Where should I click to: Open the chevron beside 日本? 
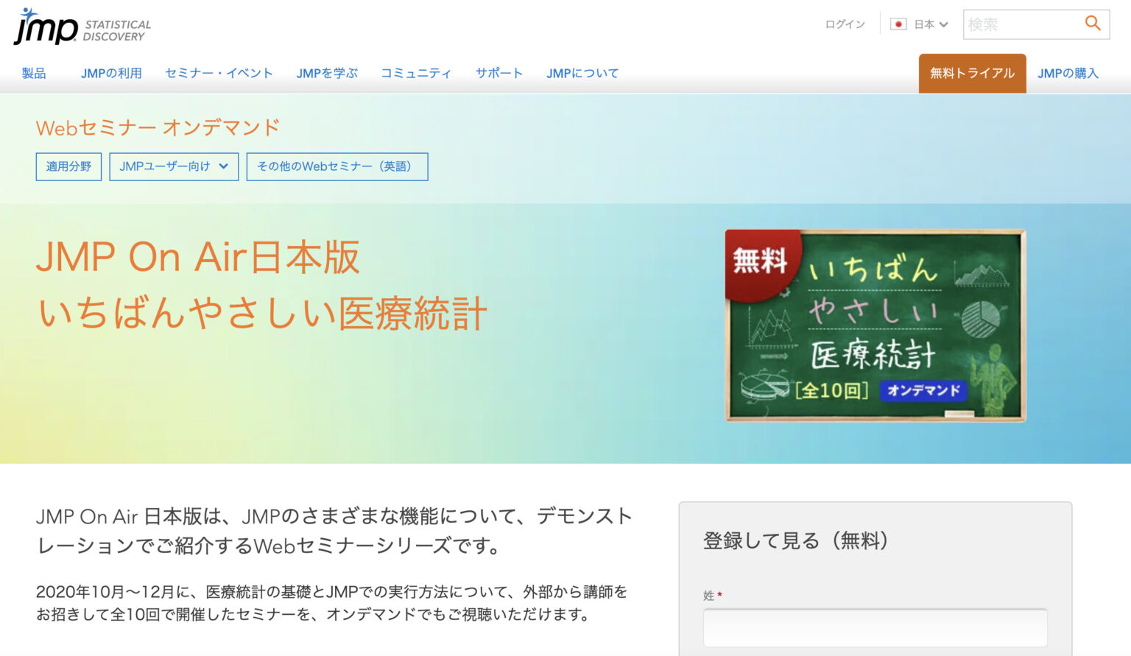(943, 24)
